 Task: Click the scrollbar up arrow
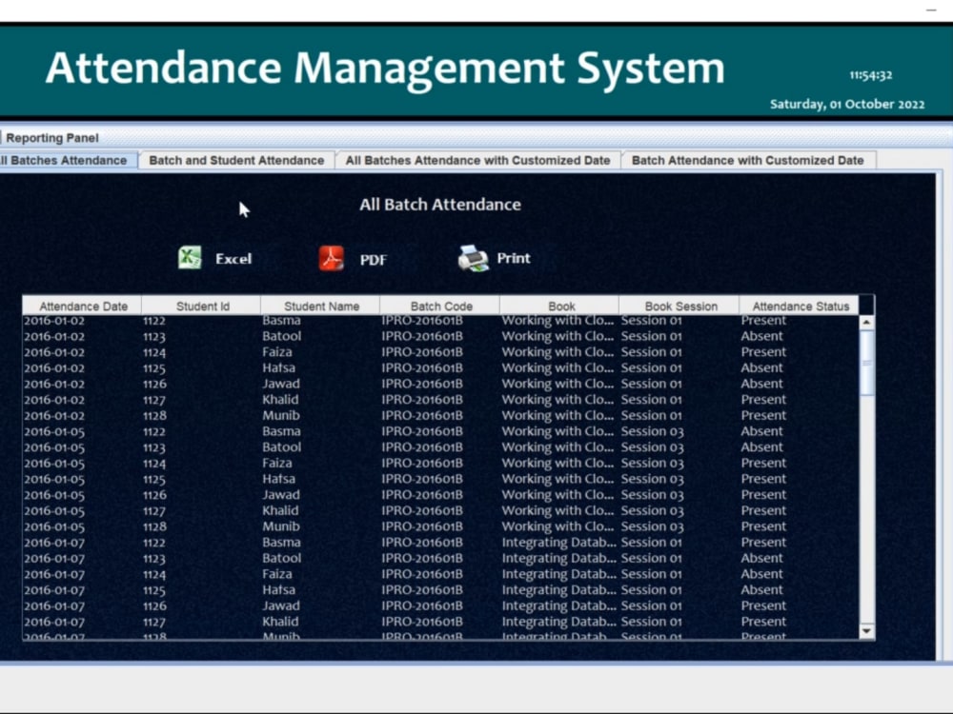865,321
